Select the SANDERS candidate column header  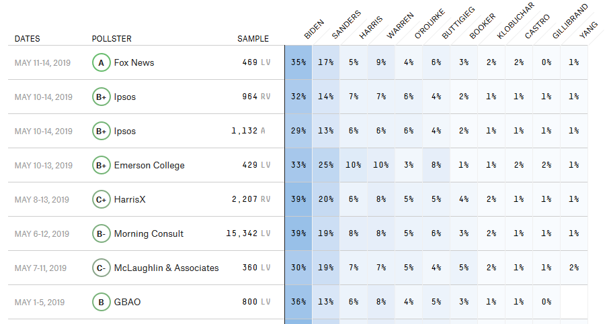pyautogui.click(x=346, y=25)
